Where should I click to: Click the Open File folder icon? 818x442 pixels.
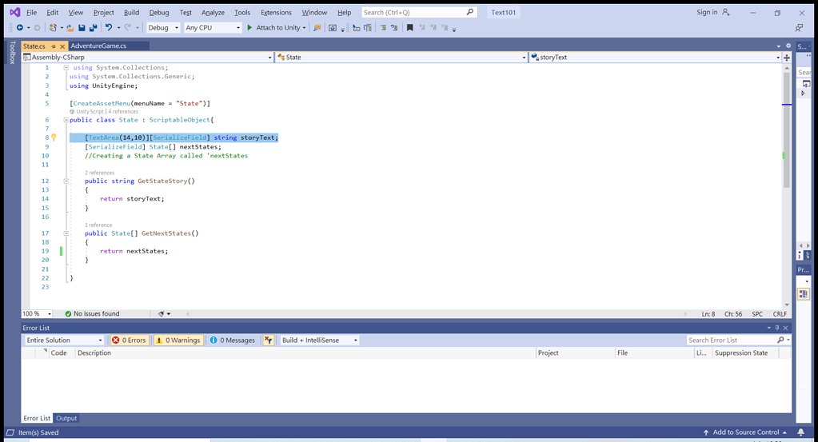[70, 28]
